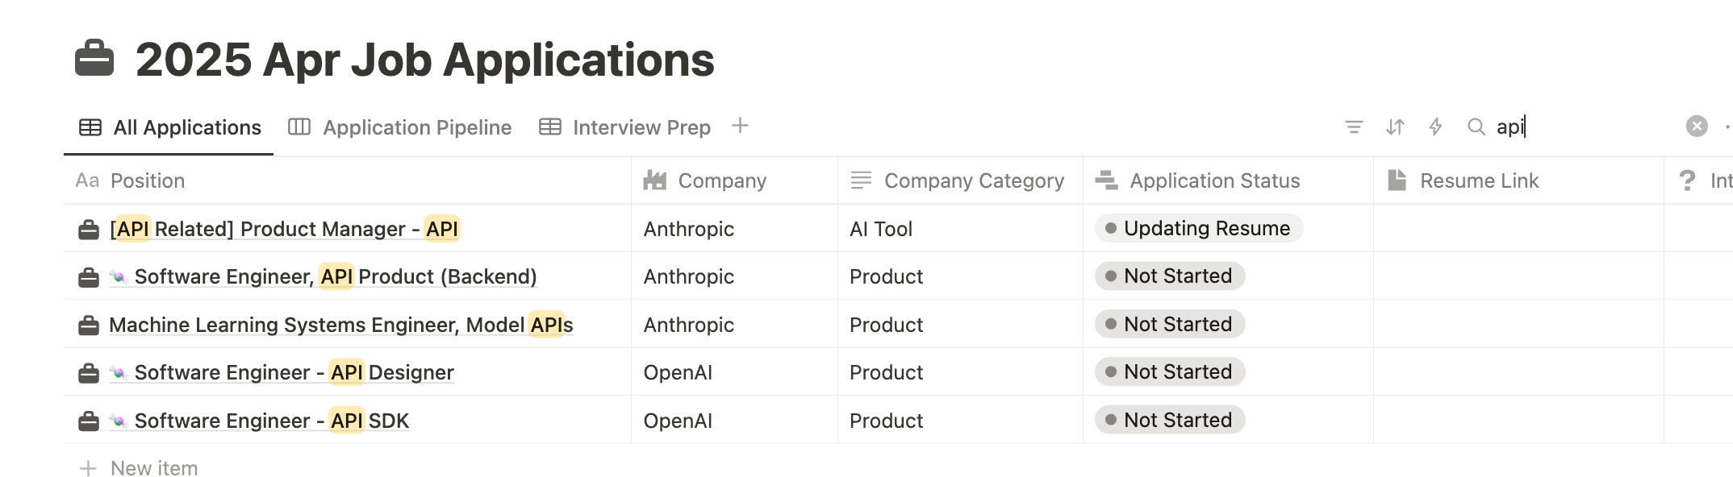
Task: Click the filter icon in the toolbar
Action: (1354, 127)
